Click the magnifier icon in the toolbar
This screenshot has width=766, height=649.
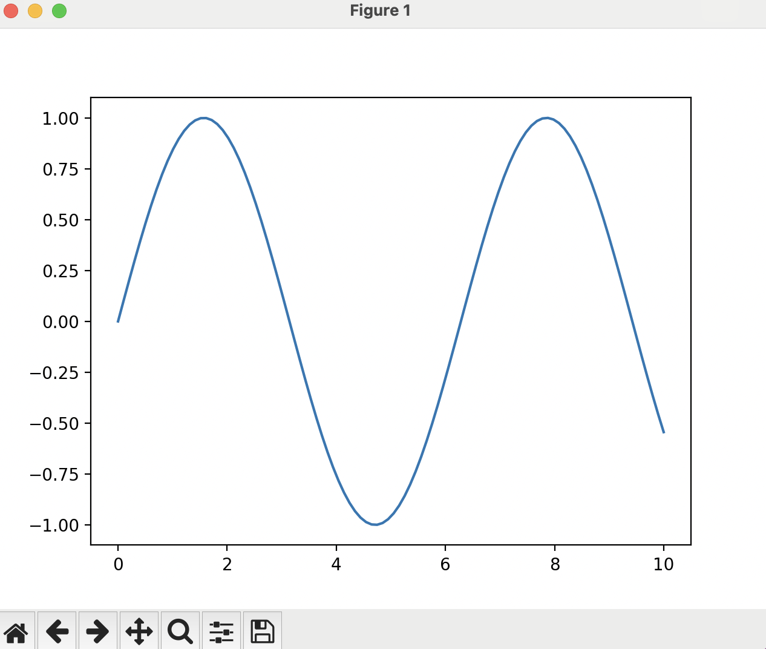pos(180,631)
